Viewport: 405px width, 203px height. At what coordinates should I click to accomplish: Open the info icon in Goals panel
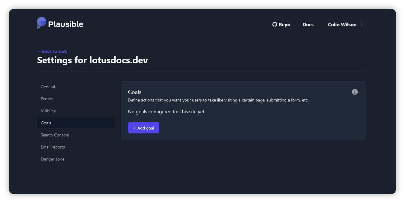click(355, 92)
